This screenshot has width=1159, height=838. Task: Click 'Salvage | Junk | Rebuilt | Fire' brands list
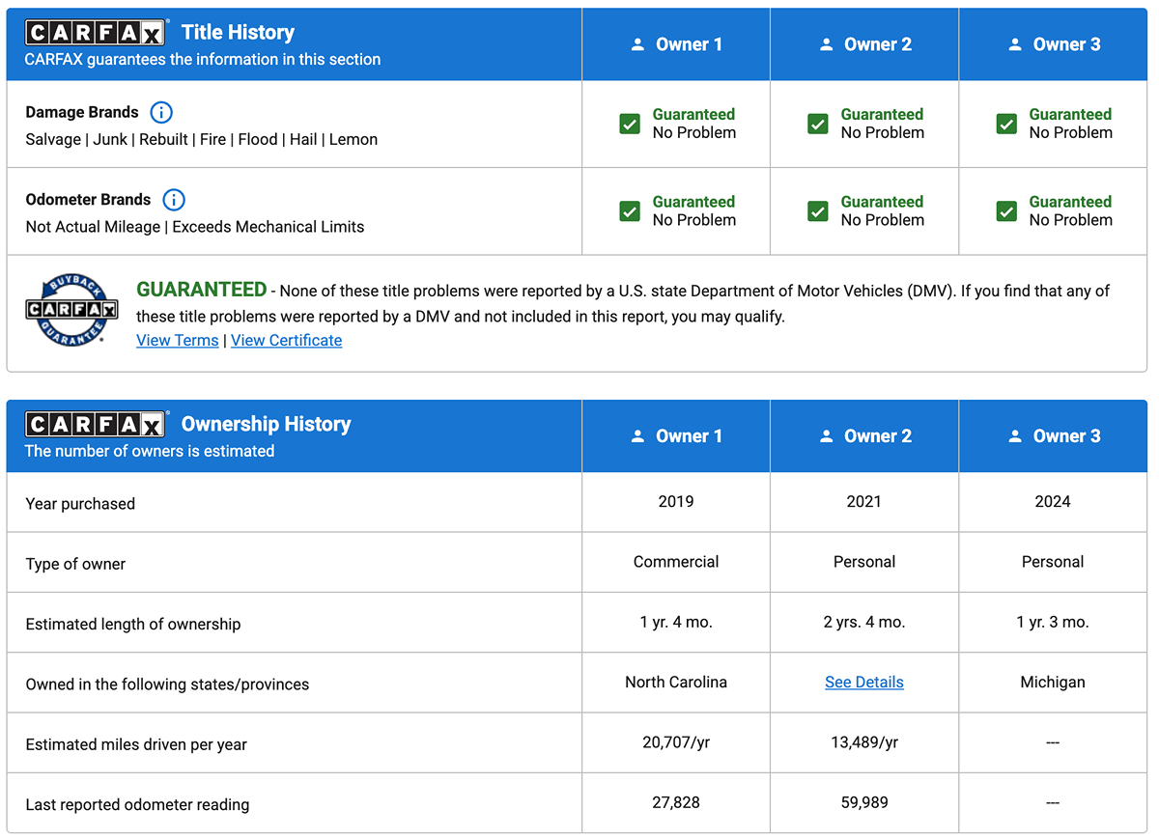tap(202, 139)
